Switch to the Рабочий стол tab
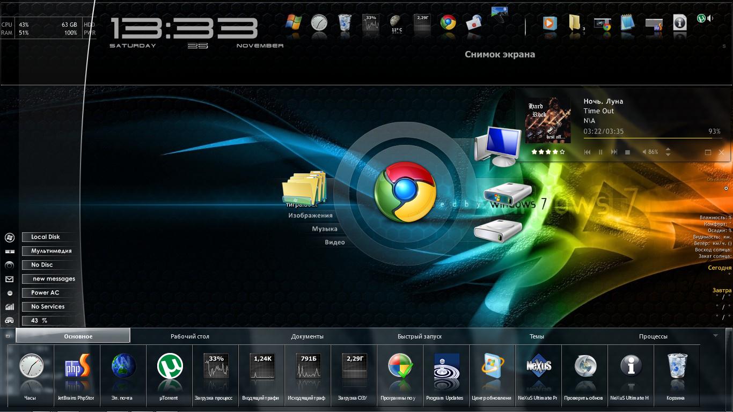The width and height of the screenshot is (733, 412). point(190,336)
